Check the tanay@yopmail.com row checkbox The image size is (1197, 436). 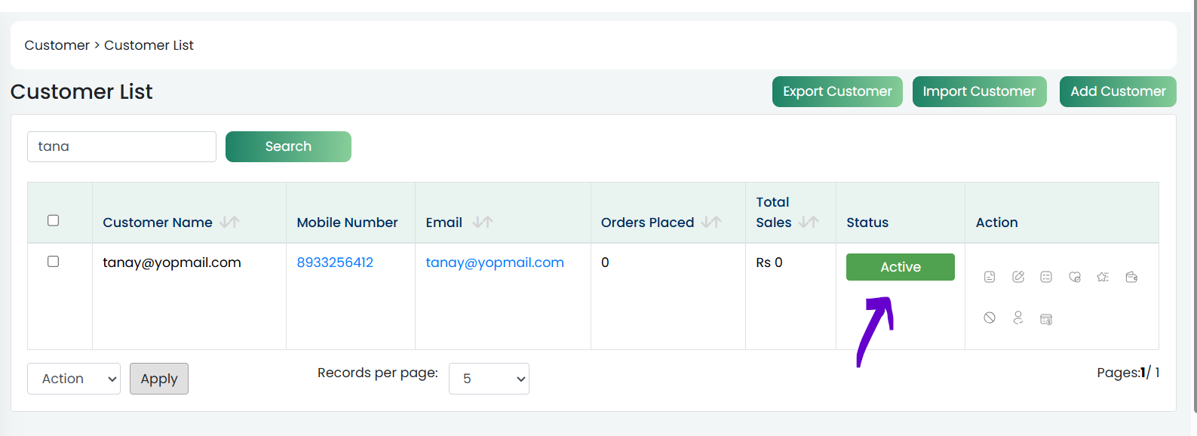coord(53,261)
